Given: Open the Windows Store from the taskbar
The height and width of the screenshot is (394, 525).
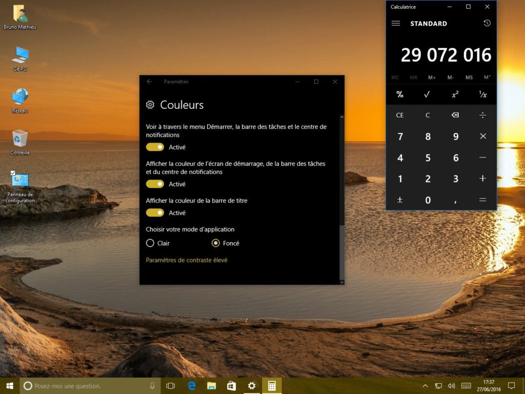Looking at the screenshot, I should pos(231,385).
